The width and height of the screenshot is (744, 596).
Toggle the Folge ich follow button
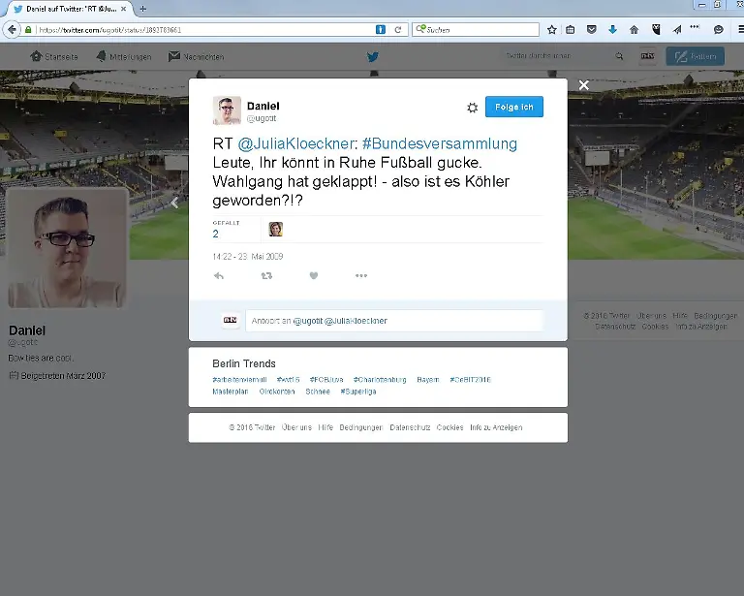513,107
